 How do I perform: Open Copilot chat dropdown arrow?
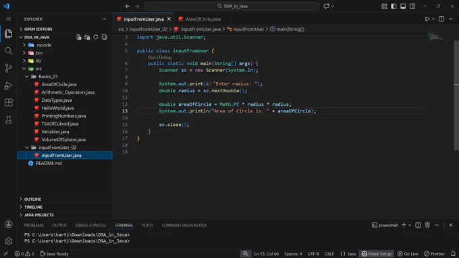(333, 6)
